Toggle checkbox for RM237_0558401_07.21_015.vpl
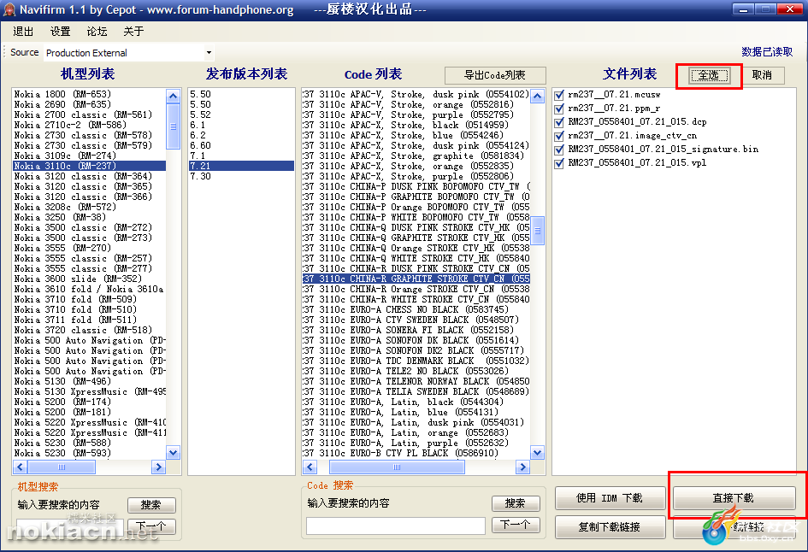 click(x=559, y=163)
